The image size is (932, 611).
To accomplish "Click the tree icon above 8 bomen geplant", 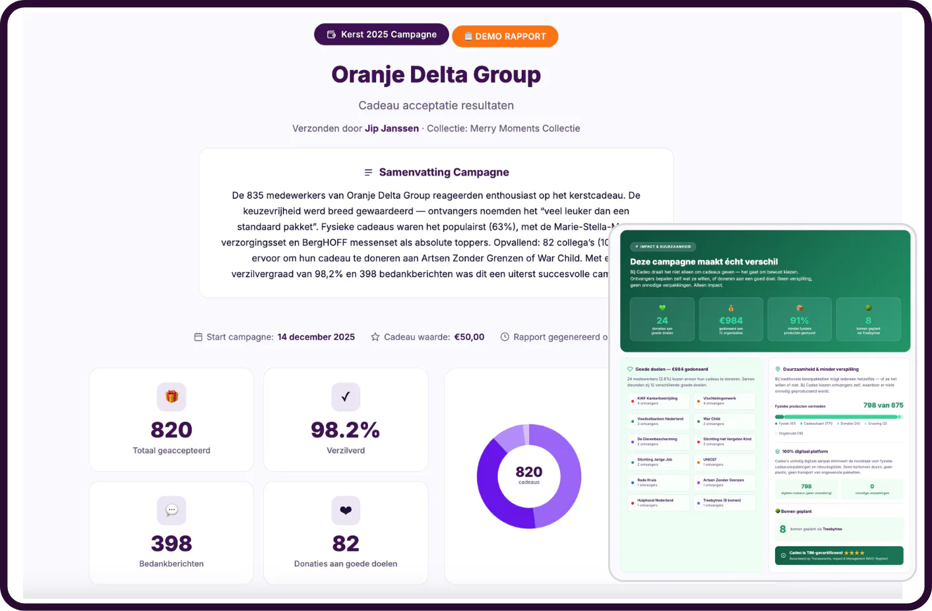I will (868, 308).
